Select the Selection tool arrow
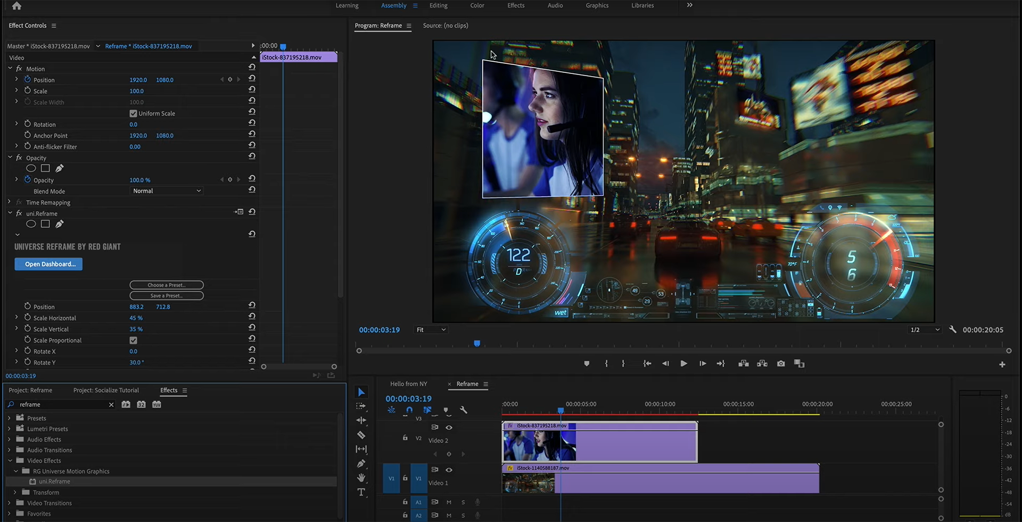1022x522 pixels. pyautogui.click(x=361, y=392)
